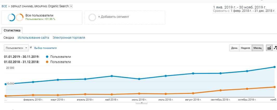Open the Электронная торговля sub-tab

click(69, 38)
